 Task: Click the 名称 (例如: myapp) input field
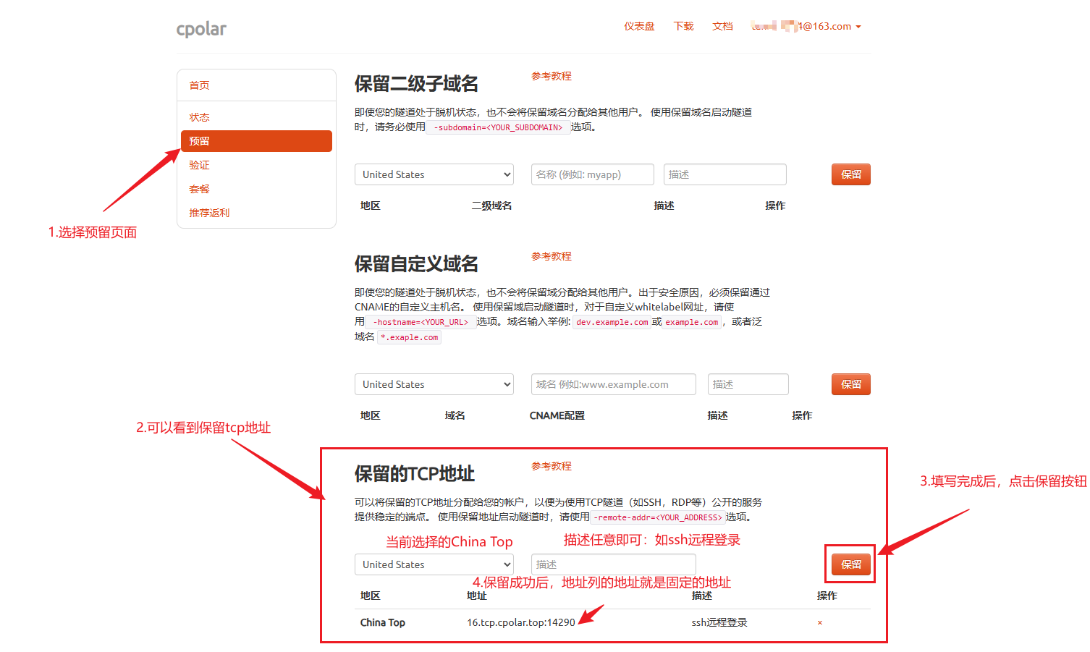point(592,174)
